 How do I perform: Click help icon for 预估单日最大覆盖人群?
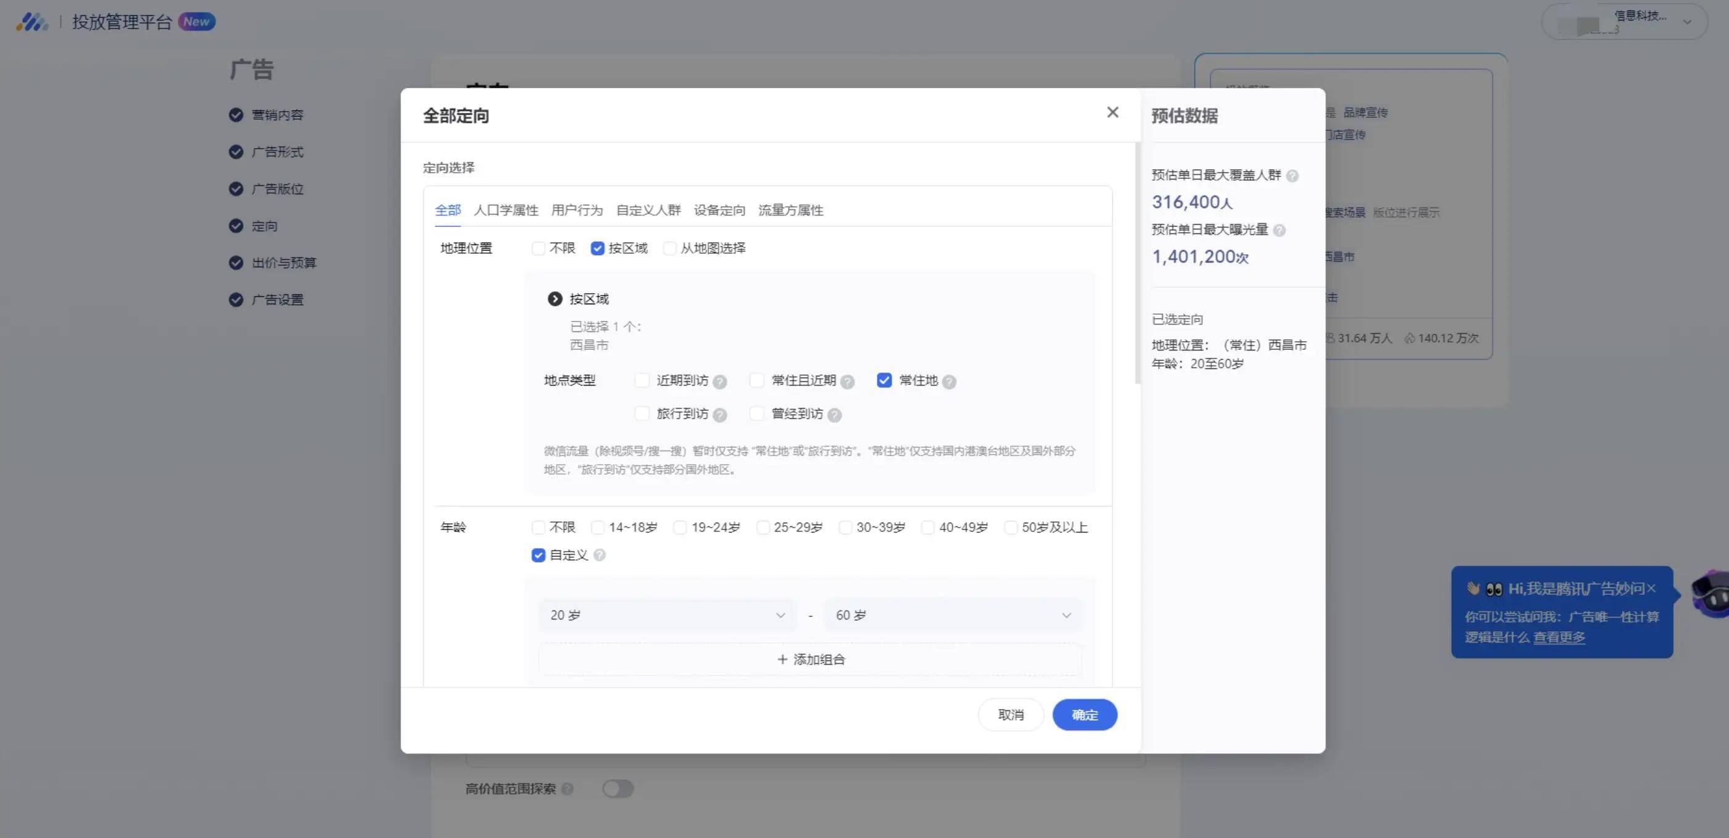[1292, 176]
